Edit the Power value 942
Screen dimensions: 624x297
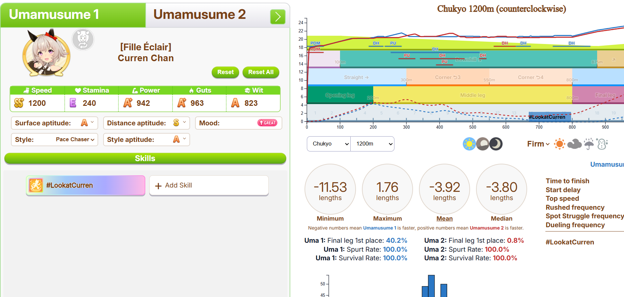tap(143, 103)
